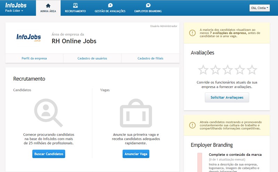Click the pink brand content progress bar
The width and height of the screenshot is (278, 172).
tap(199, 162)
